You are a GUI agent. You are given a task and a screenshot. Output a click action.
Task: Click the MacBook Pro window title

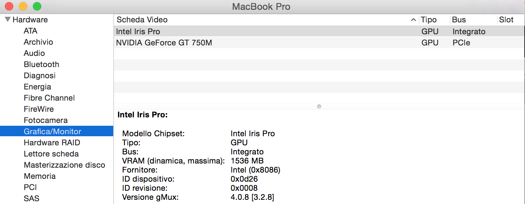coord(261,6)
